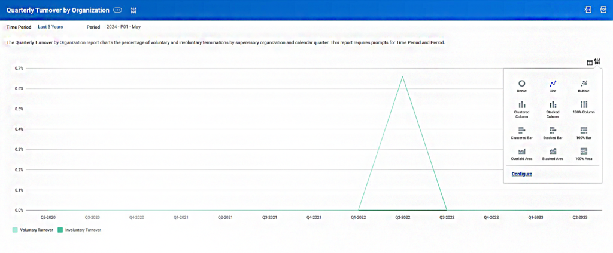Click the Involuntary Turnover legend swatch
The image size is (613, 253).
tap(60, 230)
